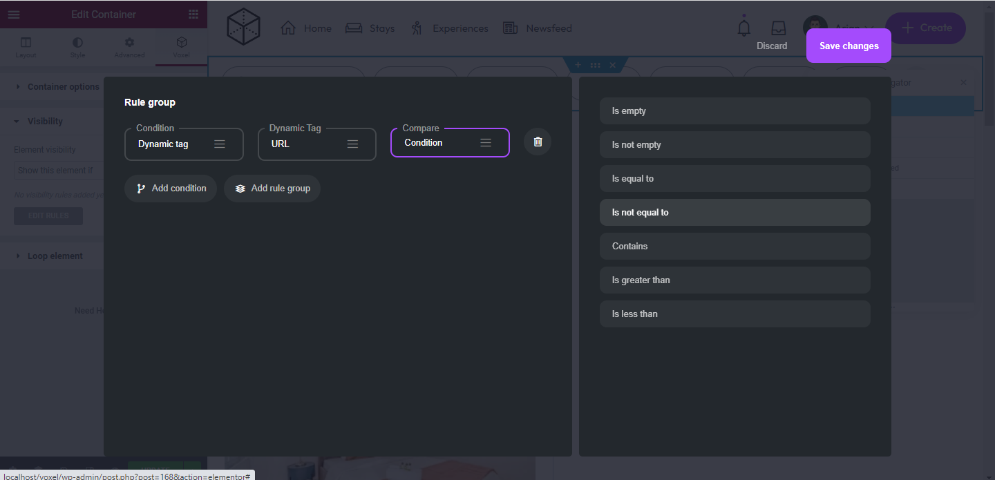
Task: Delete the rule with the trash icon
Action: point(537,142)
